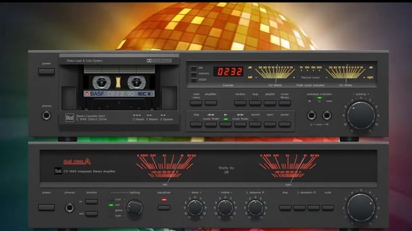Open the music library button
Viewport: 412px width, 231px height.
pos(285,103)
